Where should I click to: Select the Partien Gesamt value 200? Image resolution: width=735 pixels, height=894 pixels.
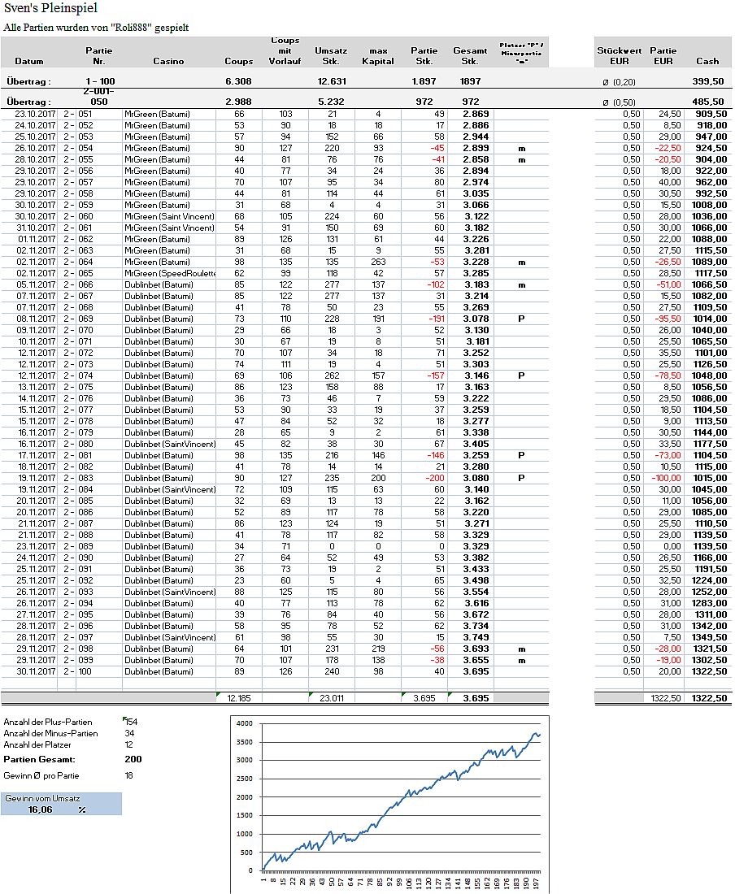coord(133,759)
